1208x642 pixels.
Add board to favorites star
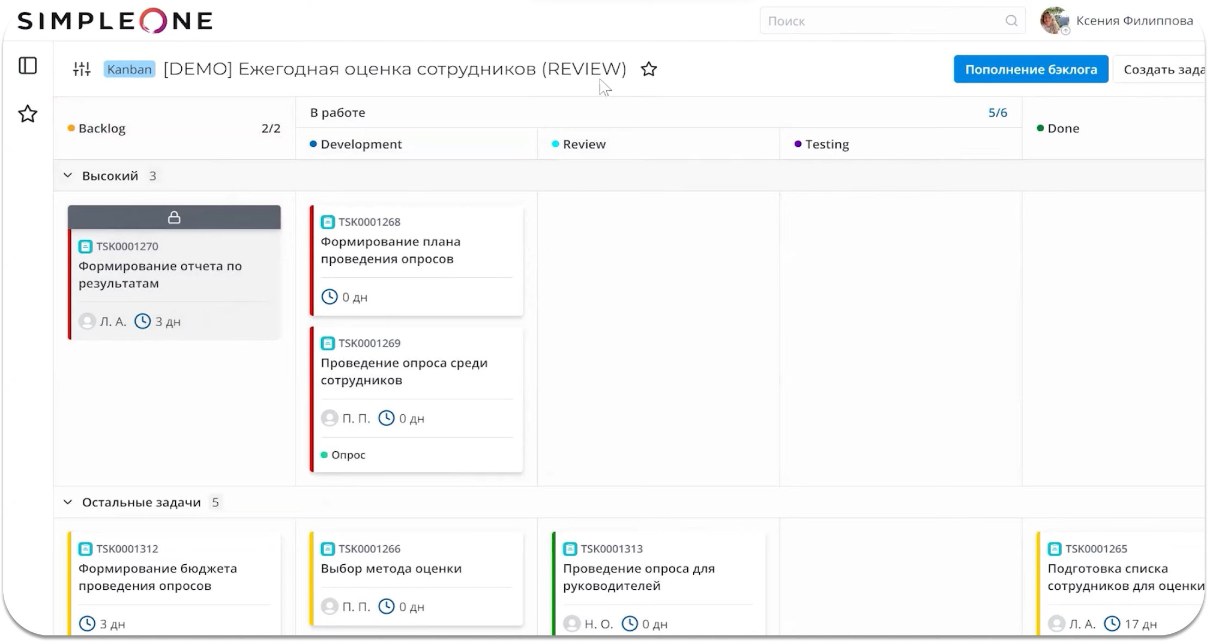649,69
